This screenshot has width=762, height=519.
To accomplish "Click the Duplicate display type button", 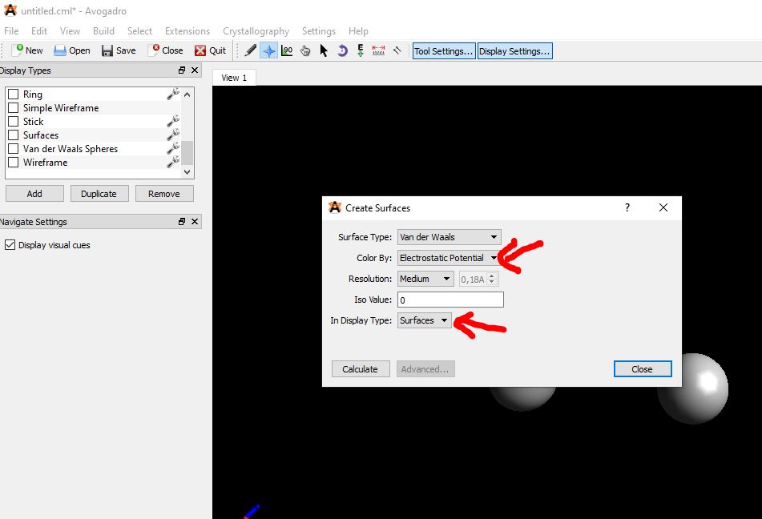I will 99,194.
